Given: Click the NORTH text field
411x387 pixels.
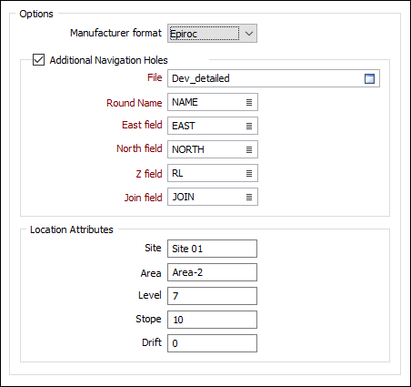Looking at the screenshot, I should coord(213,149).
